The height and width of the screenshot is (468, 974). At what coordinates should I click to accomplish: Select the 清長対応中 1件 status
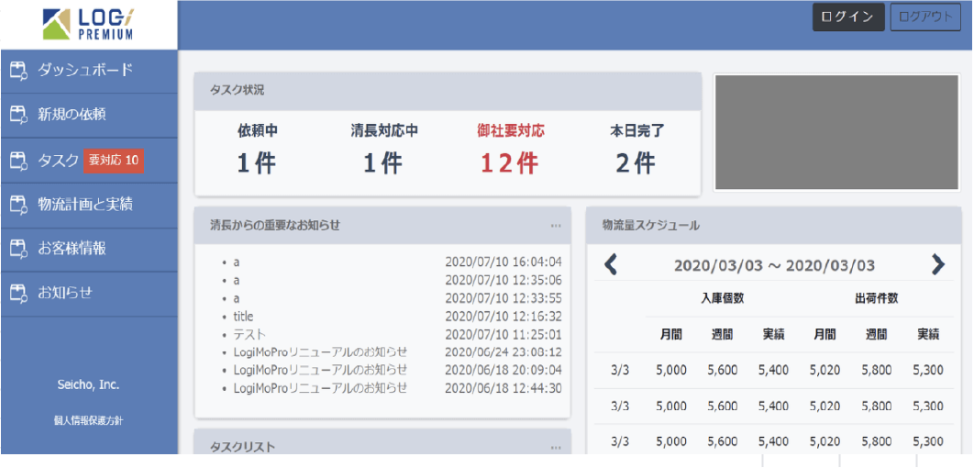tap(383, 149)
